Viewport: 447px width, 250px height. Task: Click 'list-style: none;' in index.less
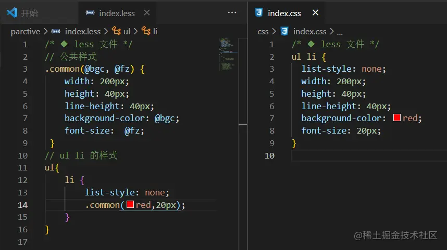pos(127,192)
